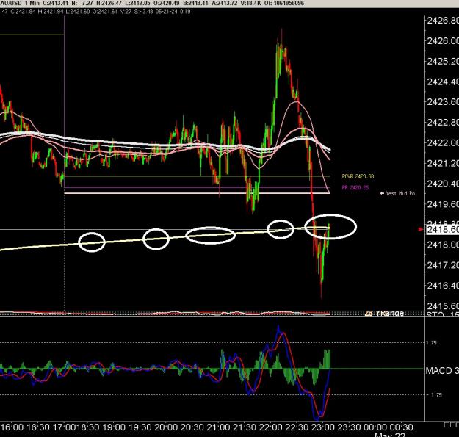
Task: Click the 23:00 time axis label
Action: 322,427
